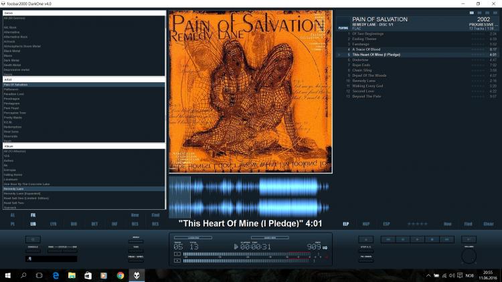Select the ELP playlist tab
The width and height of the screenshot is (502, 282).
346,224
